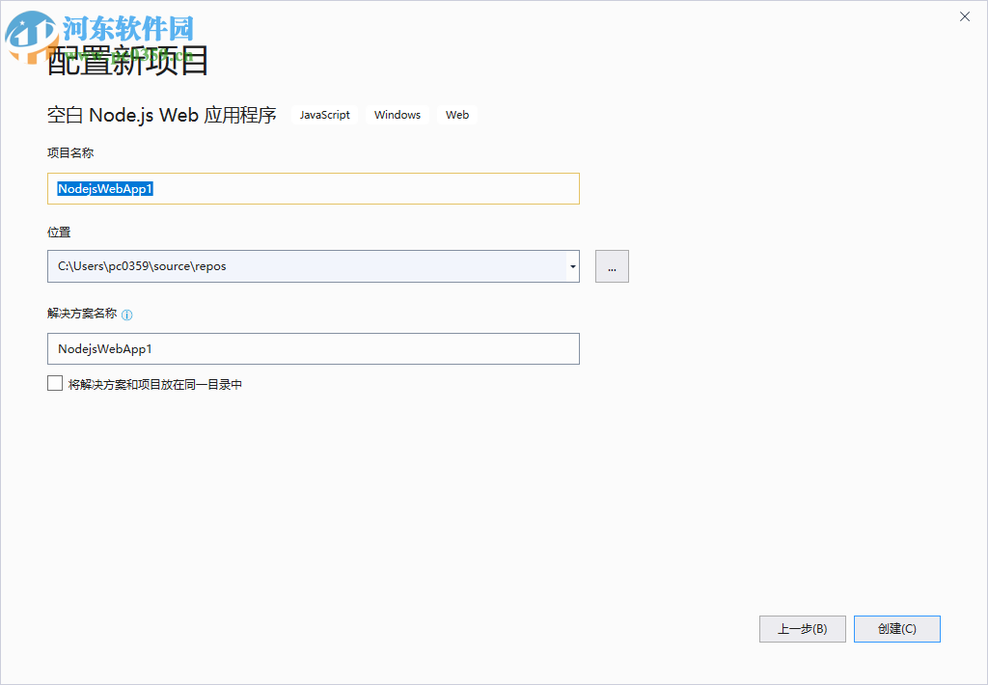Select the JavaScript tag
The image size is (988, 685).
click(x=324, y=115)
